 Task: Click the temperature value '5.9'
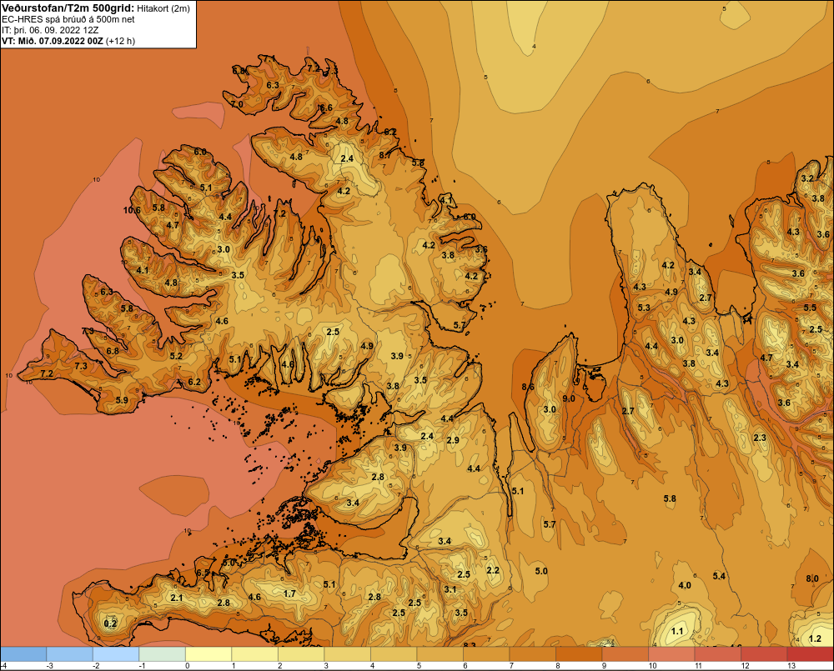coord(122,400)
